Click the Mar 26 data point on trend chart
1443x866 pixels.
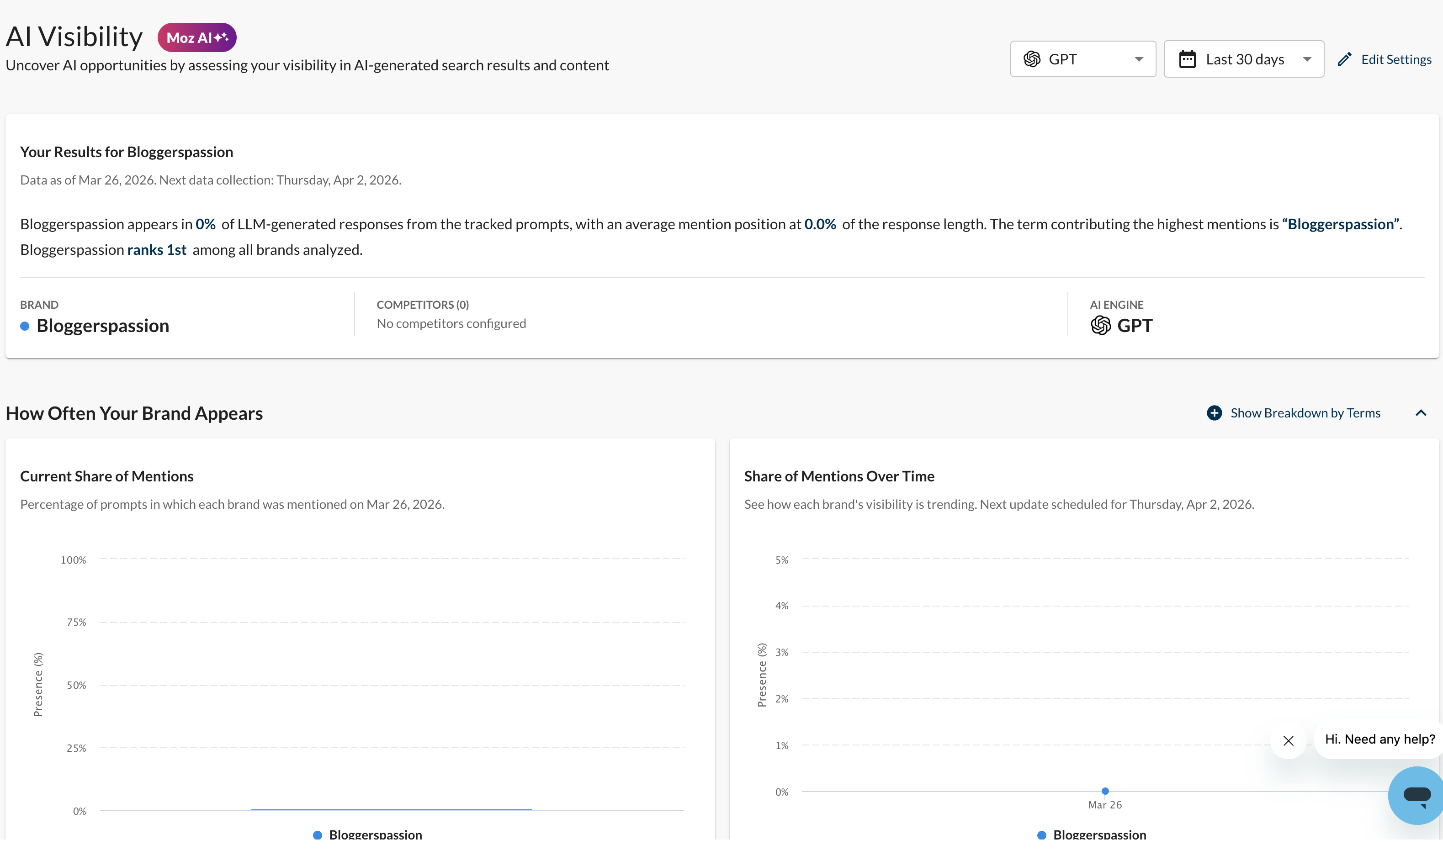[1105, 791]
